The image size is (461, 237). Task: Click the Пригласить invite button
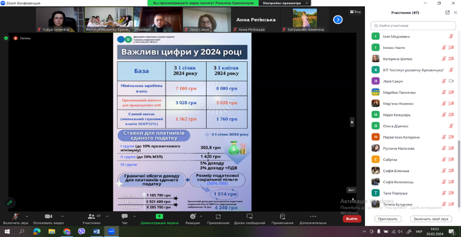coord(388,219)
